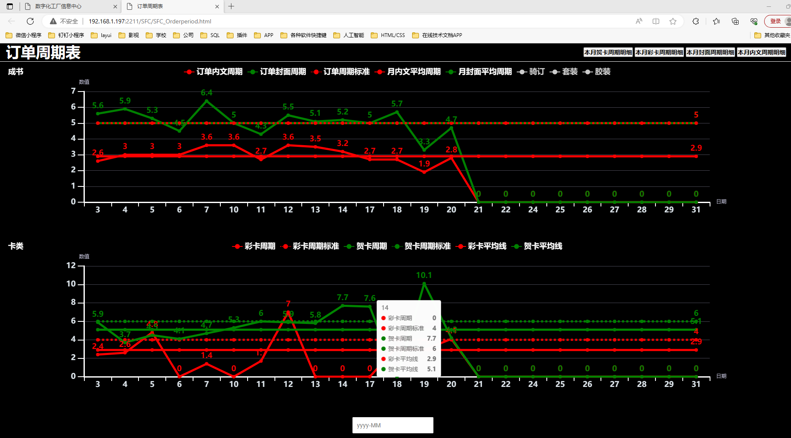
Task: Enable the 胶装 legend series
Action: [x=596, y=72]
